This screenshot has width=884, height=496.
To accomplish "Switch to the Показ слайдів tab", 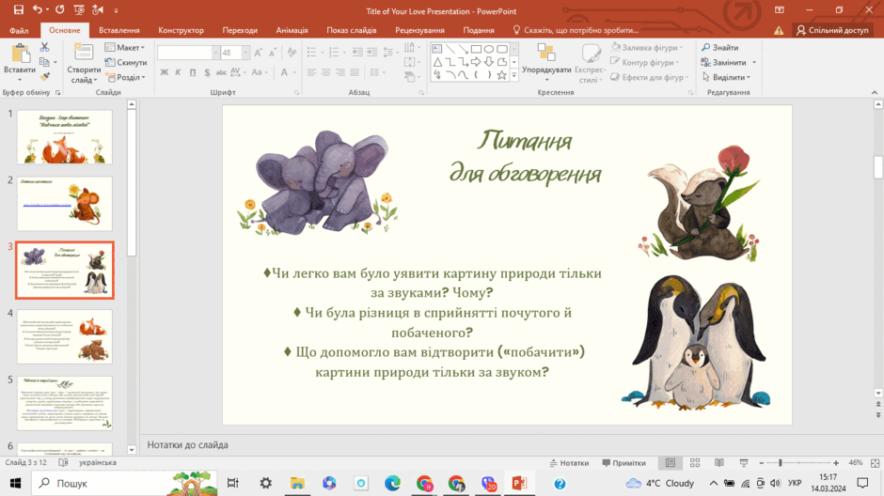I will [351, 30].
